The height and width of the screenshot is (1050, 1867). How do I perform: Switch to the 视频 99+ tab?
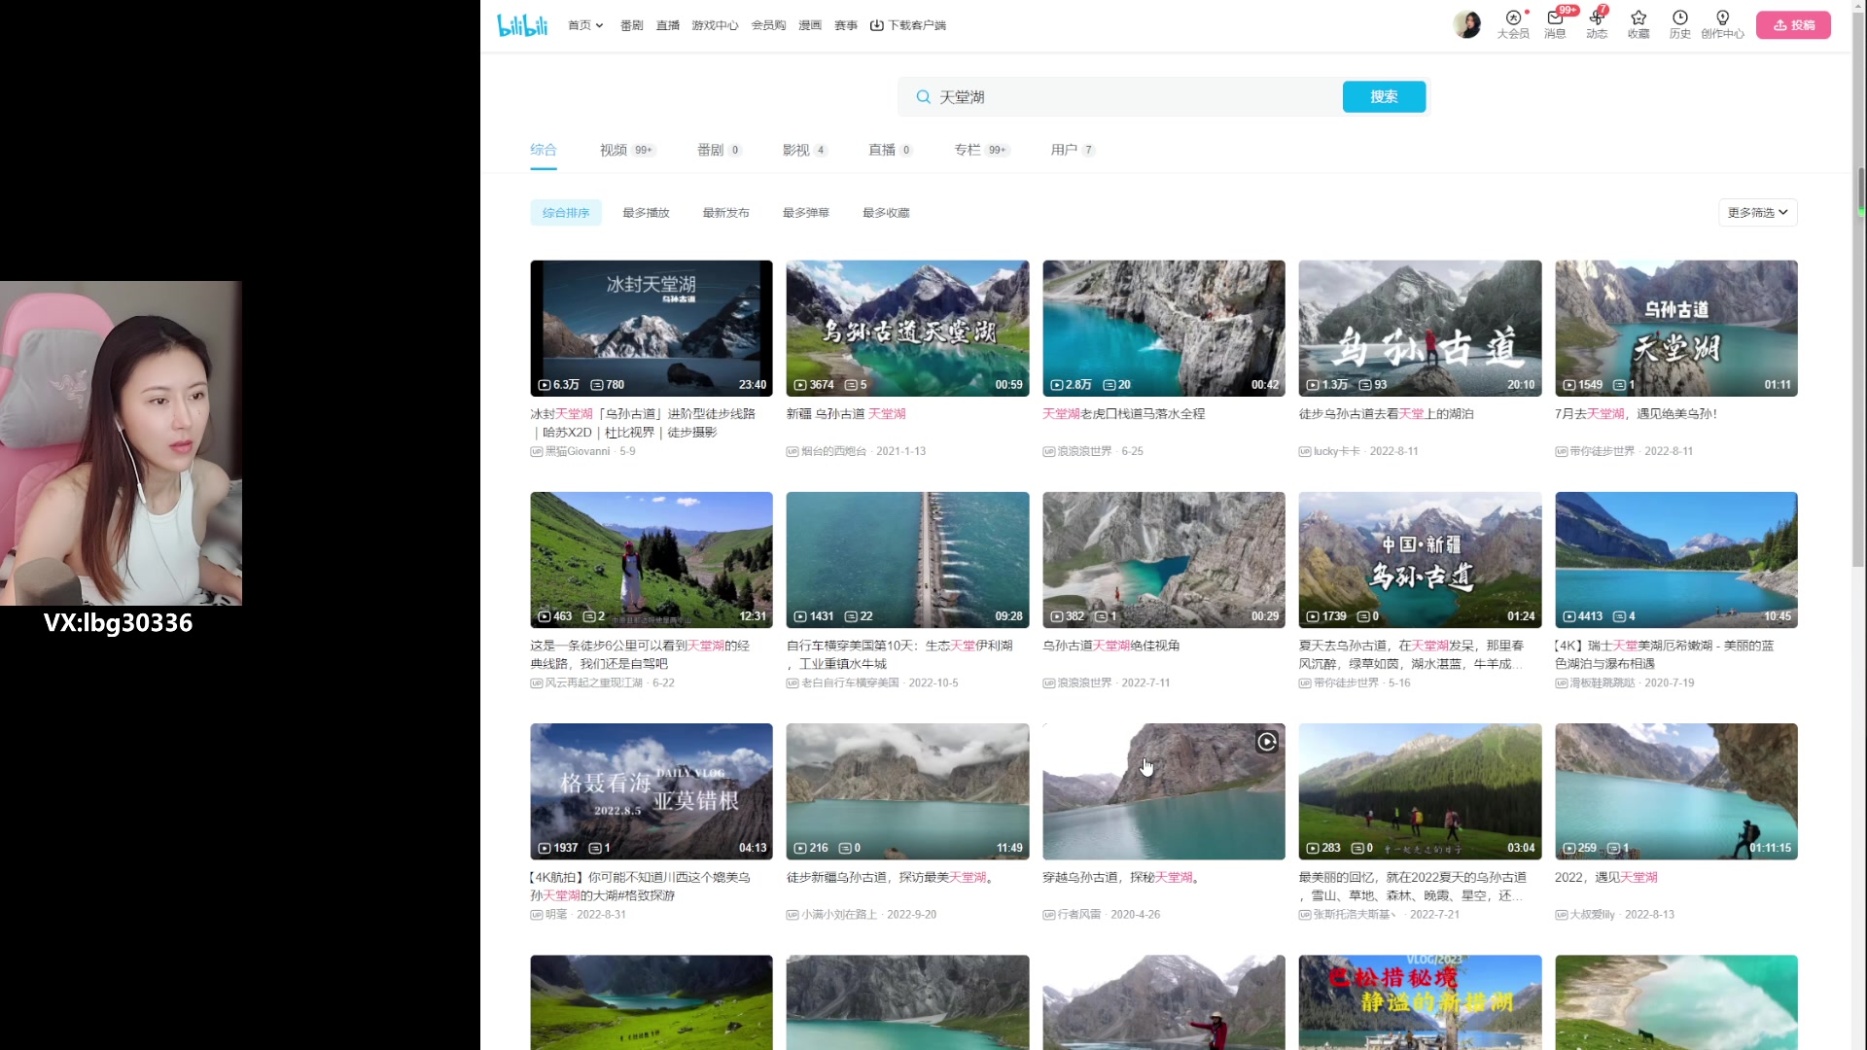point(628,150)
